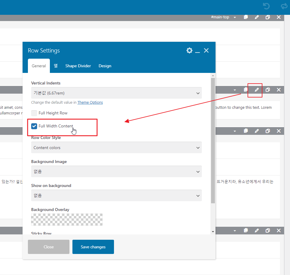Click the undo icon in top bar
This screenshot has height=275, width=290.
(266, 6)
